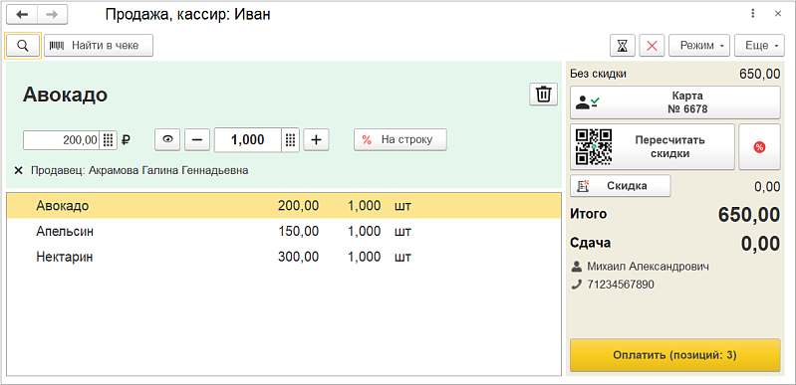Click the На строку discount button
Viewport: 796px width, 385px height.
click(x=400, y=140)
